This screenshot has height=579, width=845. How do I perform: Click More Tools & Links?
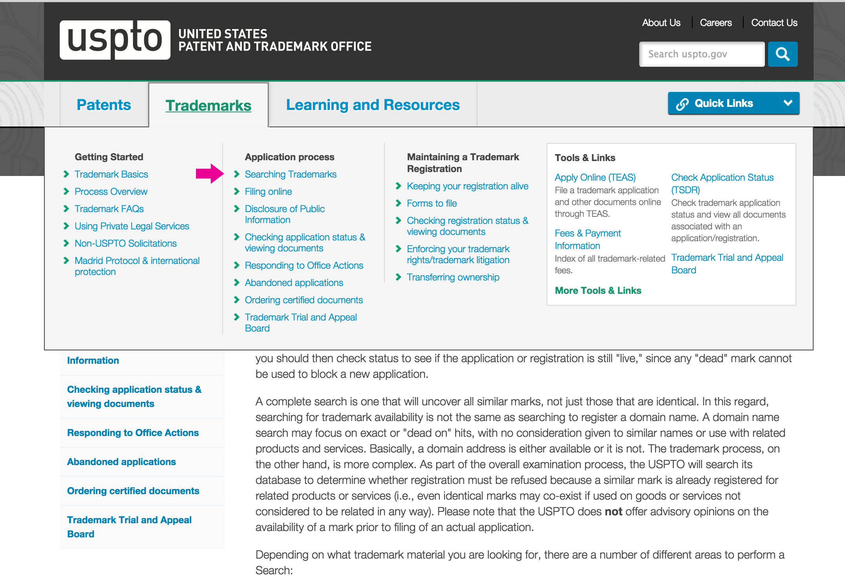[598, 291]
